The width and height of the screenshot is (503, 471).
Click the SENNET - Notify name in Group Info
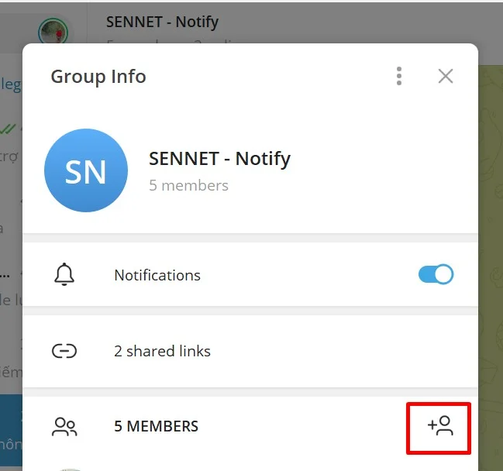(x=219, y=159)
